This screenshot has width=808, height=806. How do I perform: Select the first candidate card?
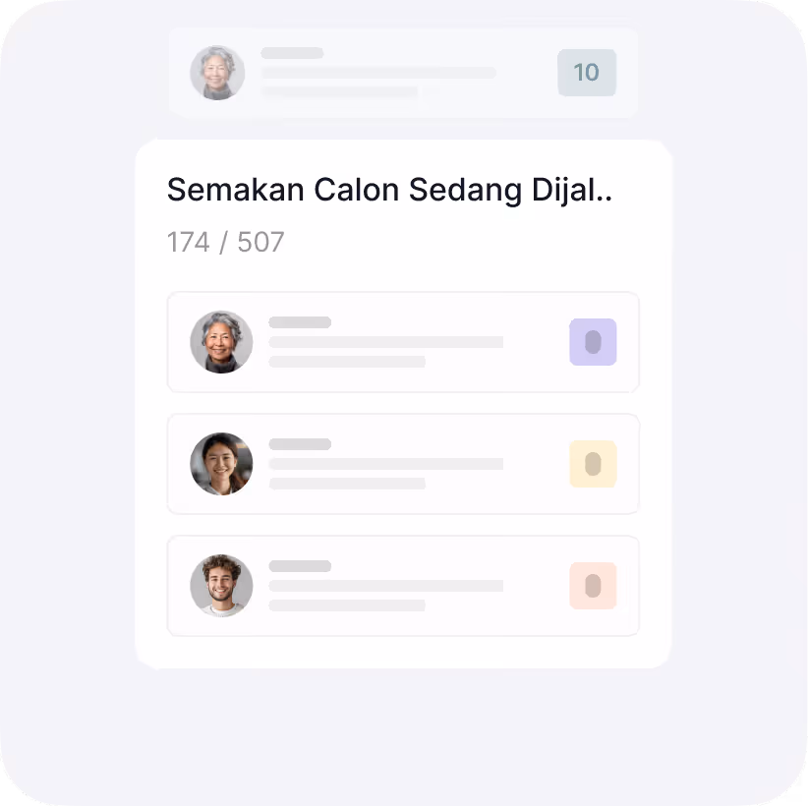[x=403, y=342]
